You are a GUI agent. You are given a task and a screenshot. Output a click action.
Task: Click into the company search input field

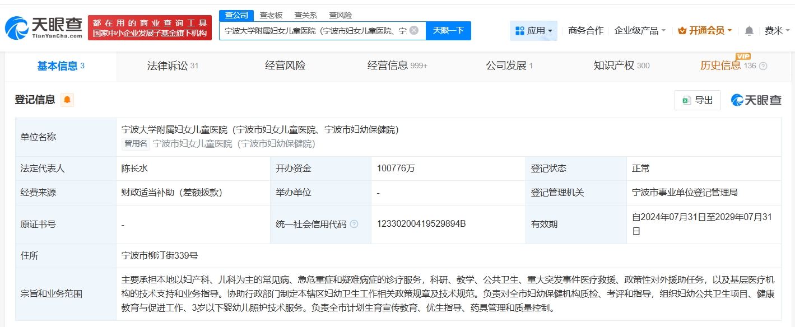click(314, 31)
